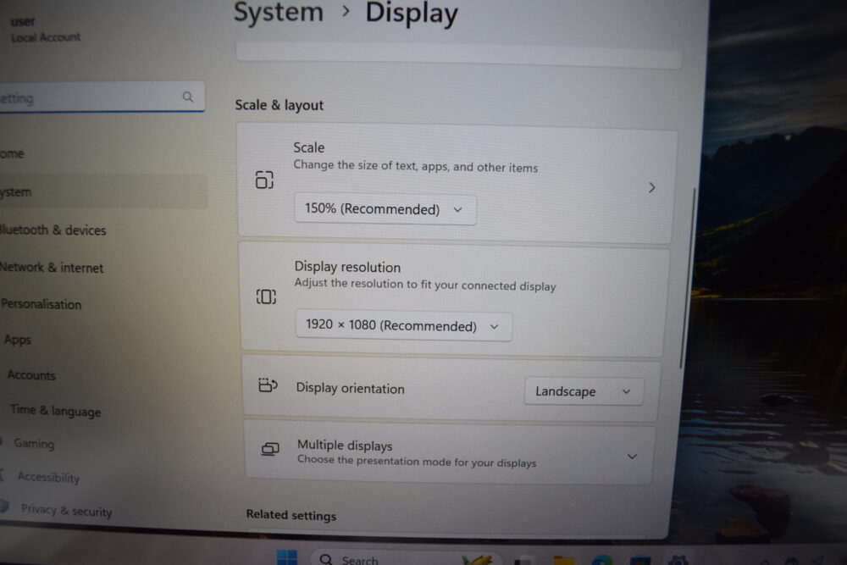Click 'Change the size of text, apps, and other items'
This screenshot has height=565, width=847.
(x=415, y=166)
